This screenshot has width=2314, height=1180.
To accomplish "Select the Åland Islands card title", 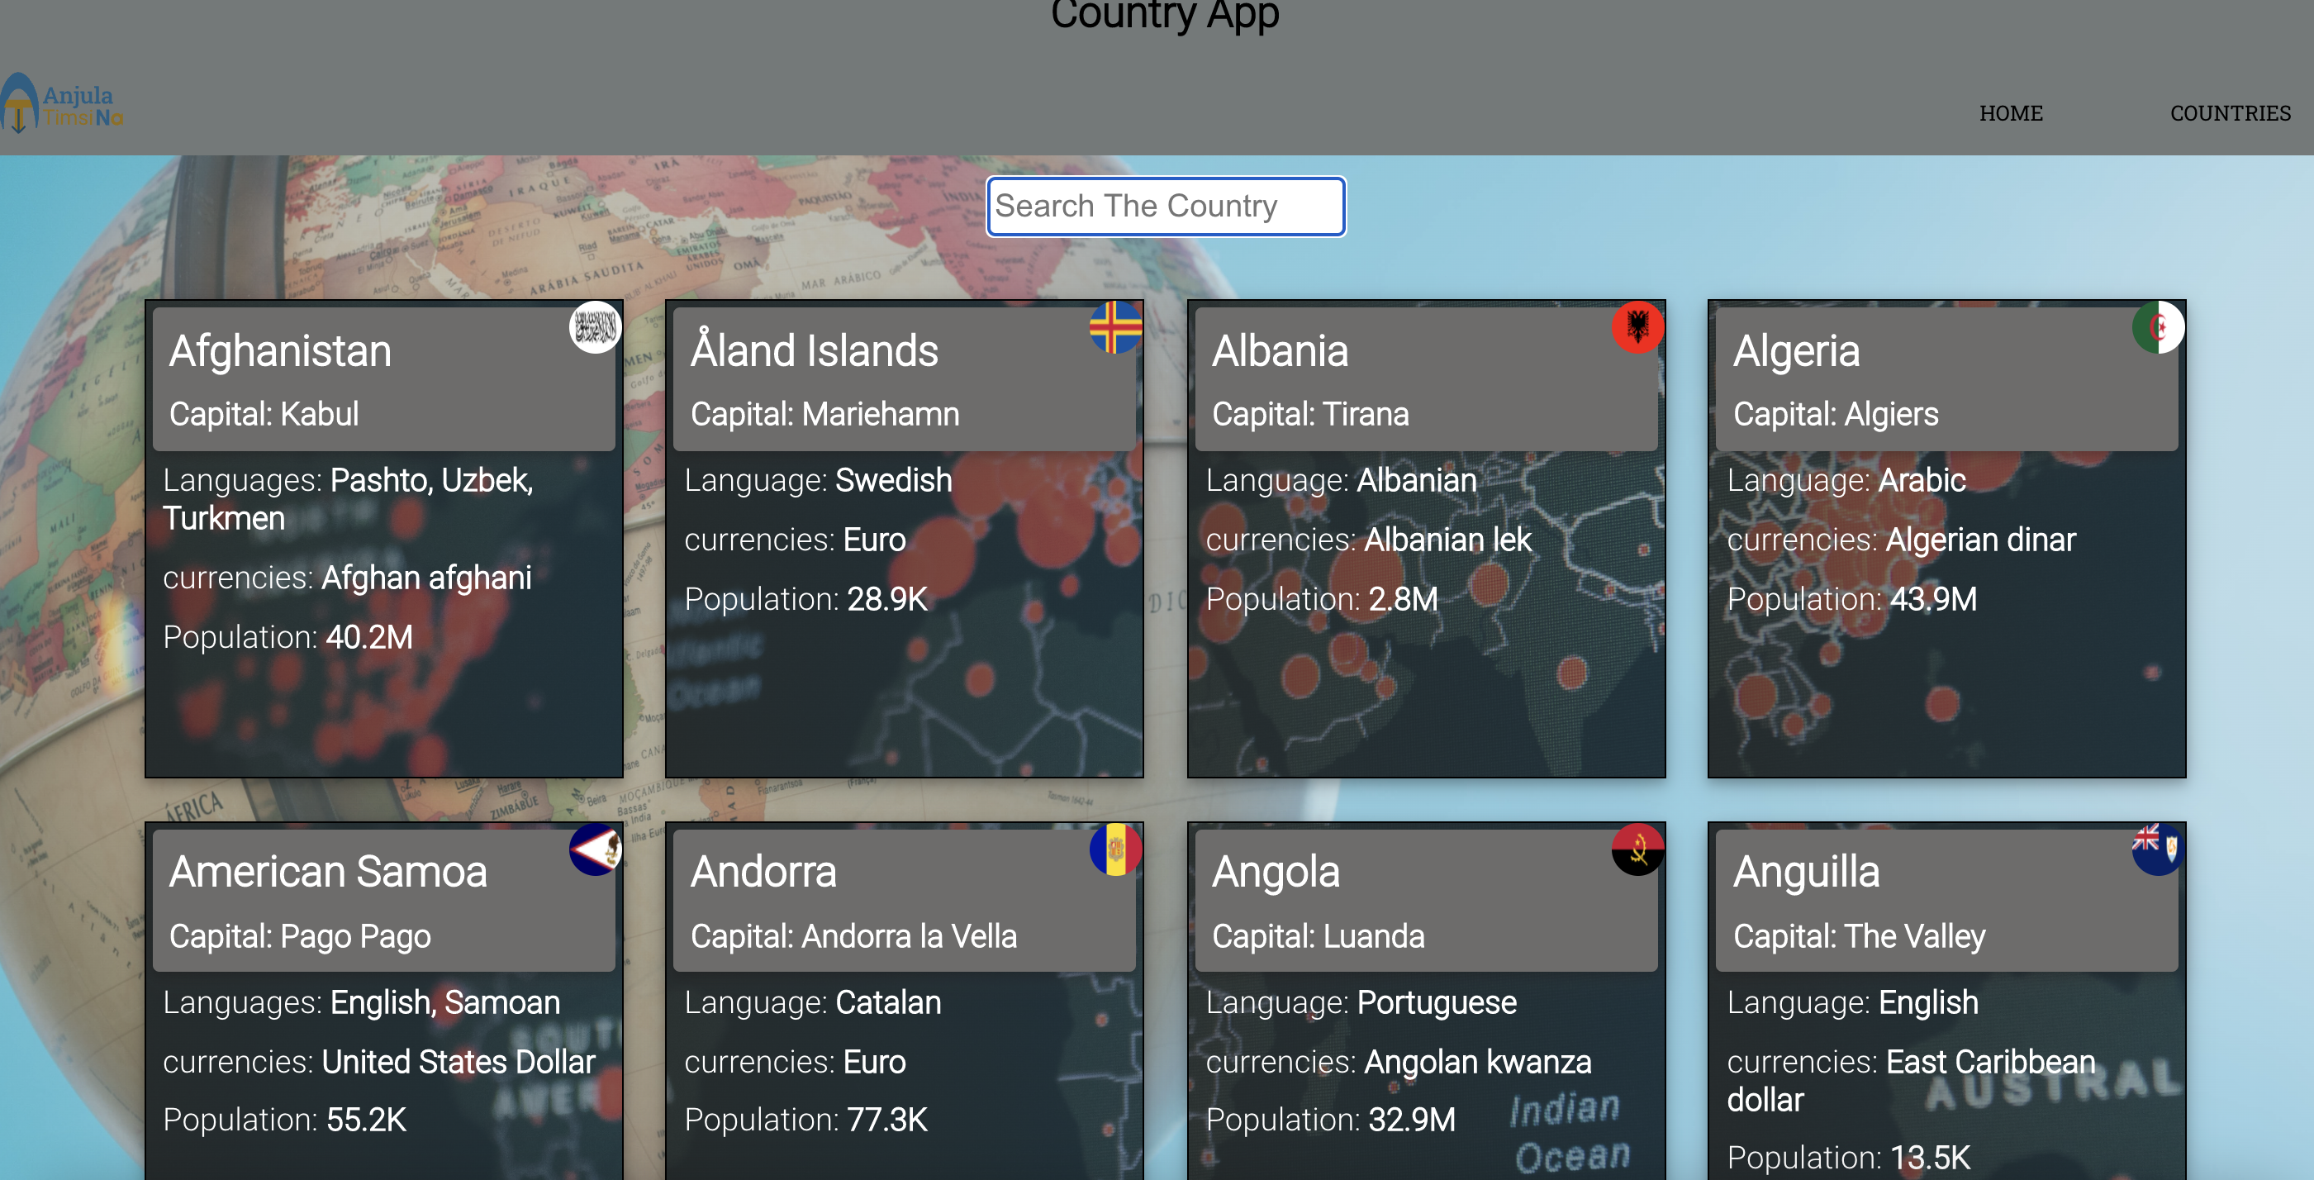I will (x=814, y=348).
